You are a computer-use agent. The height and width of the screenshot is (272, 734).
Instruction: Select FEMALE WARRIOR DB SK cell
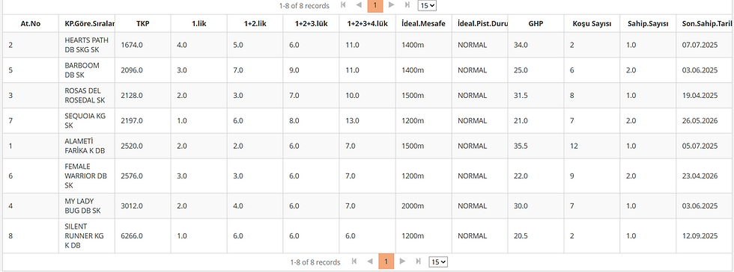(x=87, y=176)
